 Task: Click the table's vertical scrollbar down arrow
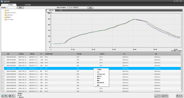point(182,91)
